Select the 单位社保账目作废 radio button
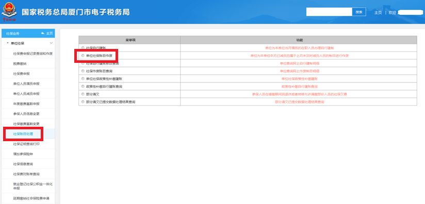Screen dimensions: 425x204 83,56
